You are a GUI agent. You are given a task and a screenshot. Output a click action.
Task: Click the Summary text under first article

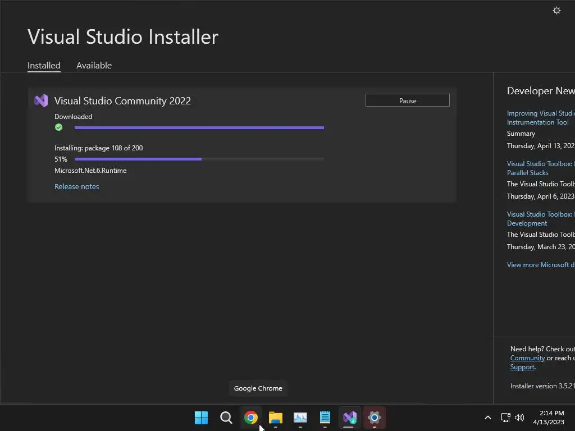(521, 134)
